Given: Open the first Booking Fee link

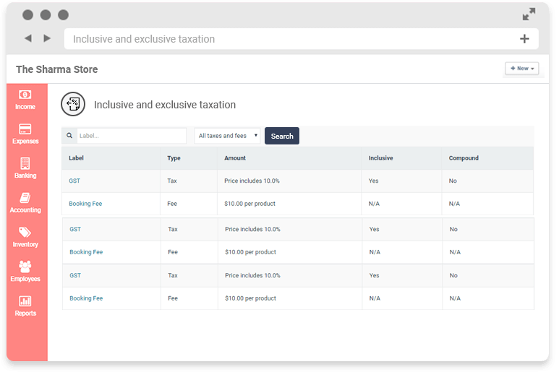Looking at the screenshot, I should (x=85, y=204).
